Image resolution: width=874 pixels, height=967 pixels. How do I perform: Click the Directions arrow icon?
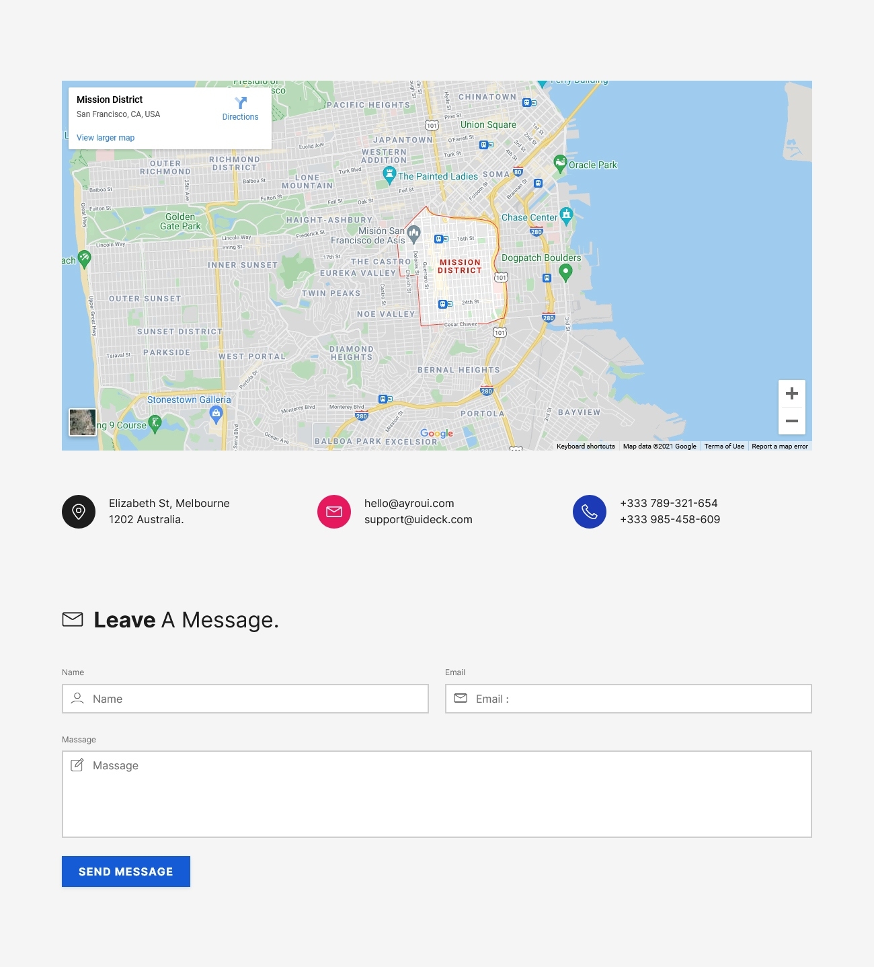(241, 103)
